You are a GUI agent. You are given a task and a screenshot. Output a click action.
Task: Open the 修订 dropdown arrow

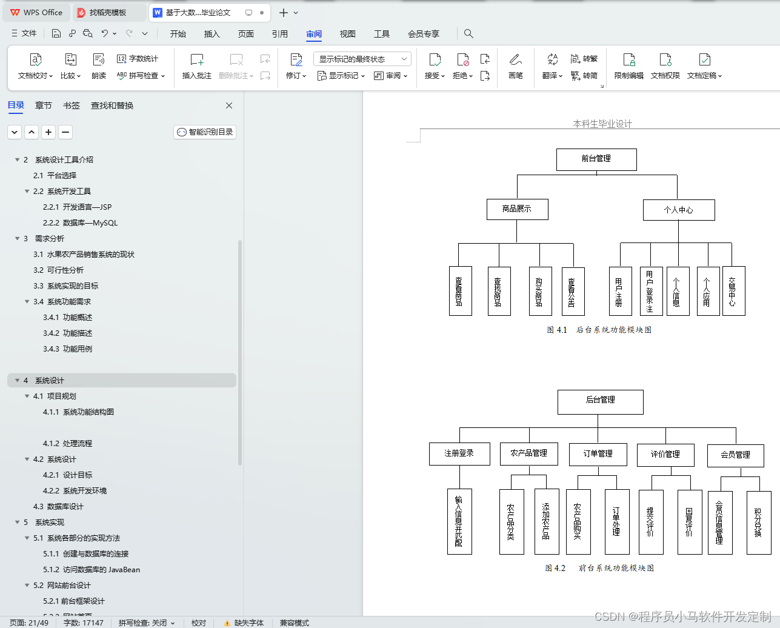click(x=304, y=76)
